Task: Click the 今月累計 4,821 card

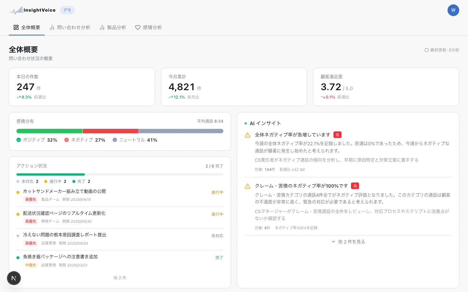Action: pos(234,87)
